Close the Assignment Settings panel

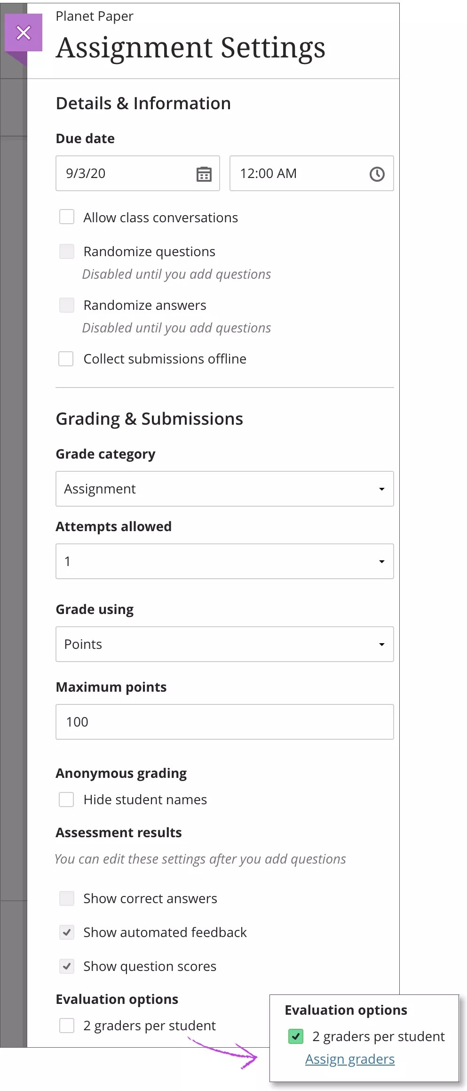tap(24, 32)
